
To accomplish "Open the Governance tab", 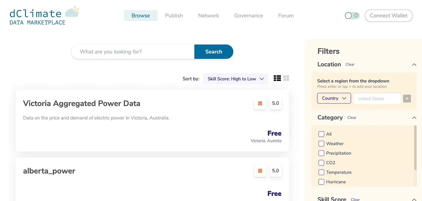I will pos(249,16).
